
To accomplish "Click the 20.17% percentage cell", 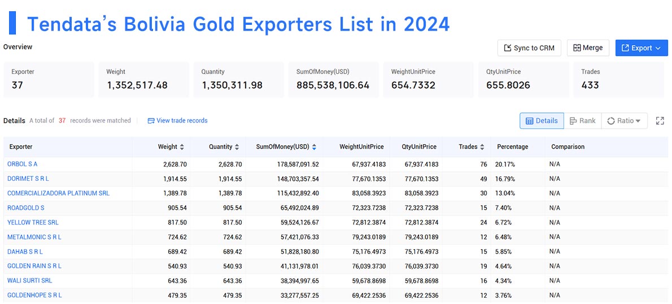I will coord(505,164).
